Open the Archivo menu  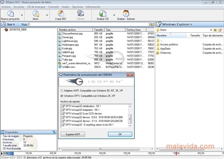tap(6, 7)
